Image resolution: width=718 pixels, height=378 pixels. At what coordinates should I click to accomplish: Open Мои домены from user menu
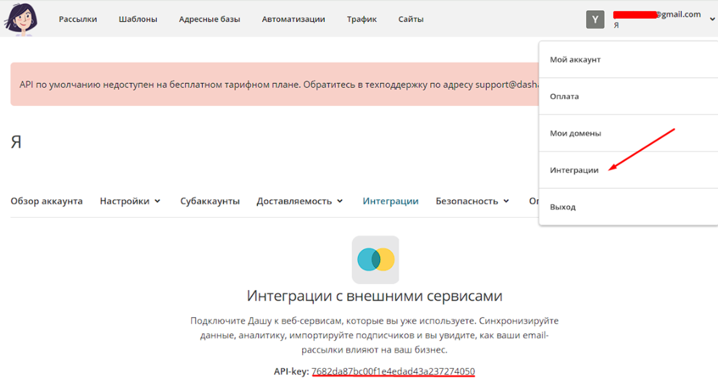[x=575, y=133]
